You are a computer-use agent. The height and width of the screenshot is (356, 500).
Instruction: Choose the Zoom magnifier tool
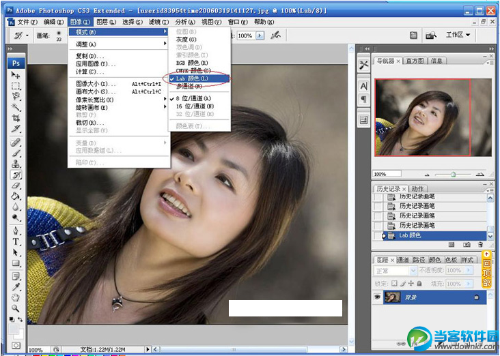pyautogui.click(x=16, y=308)
